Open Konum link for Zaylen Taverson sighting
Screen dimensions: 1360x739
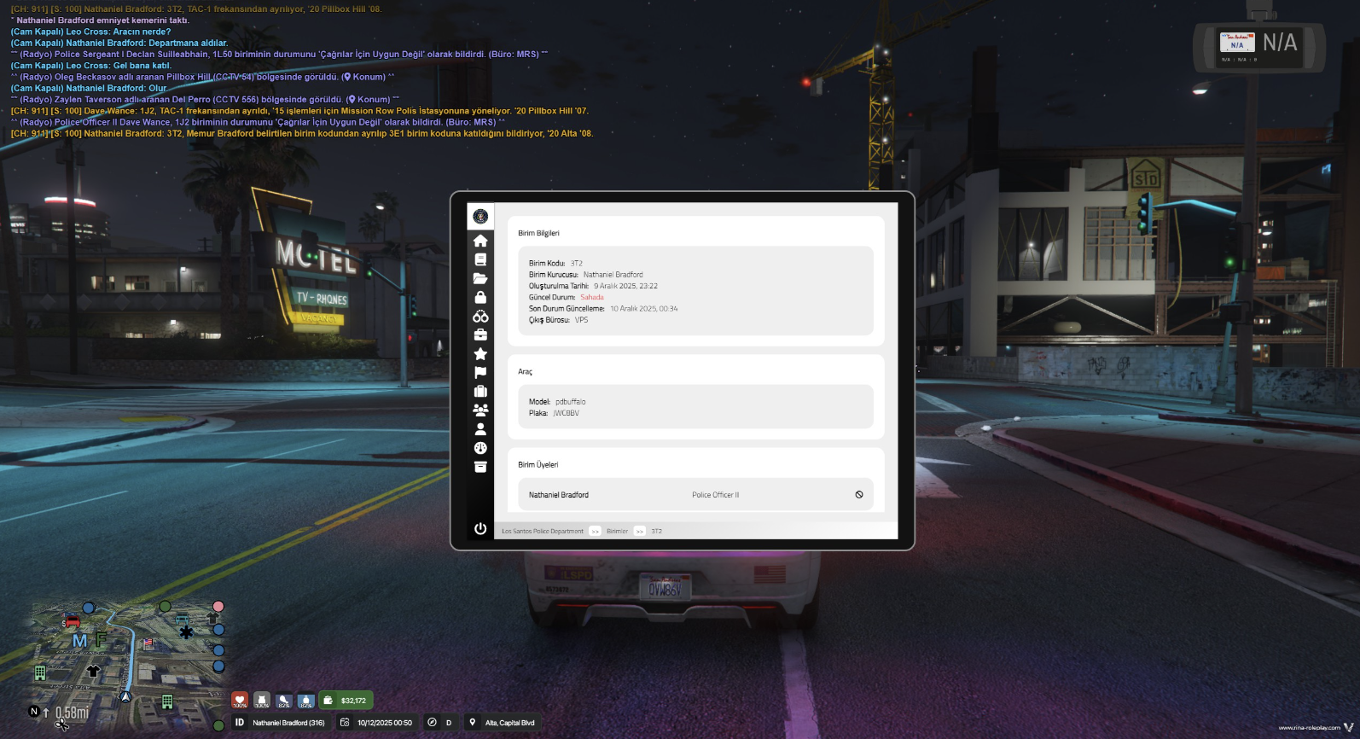tap(369, 99)
